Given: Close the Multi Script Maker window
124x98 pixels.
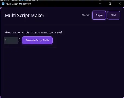Looking at the screenshot, I should click(x=119, y=4).
